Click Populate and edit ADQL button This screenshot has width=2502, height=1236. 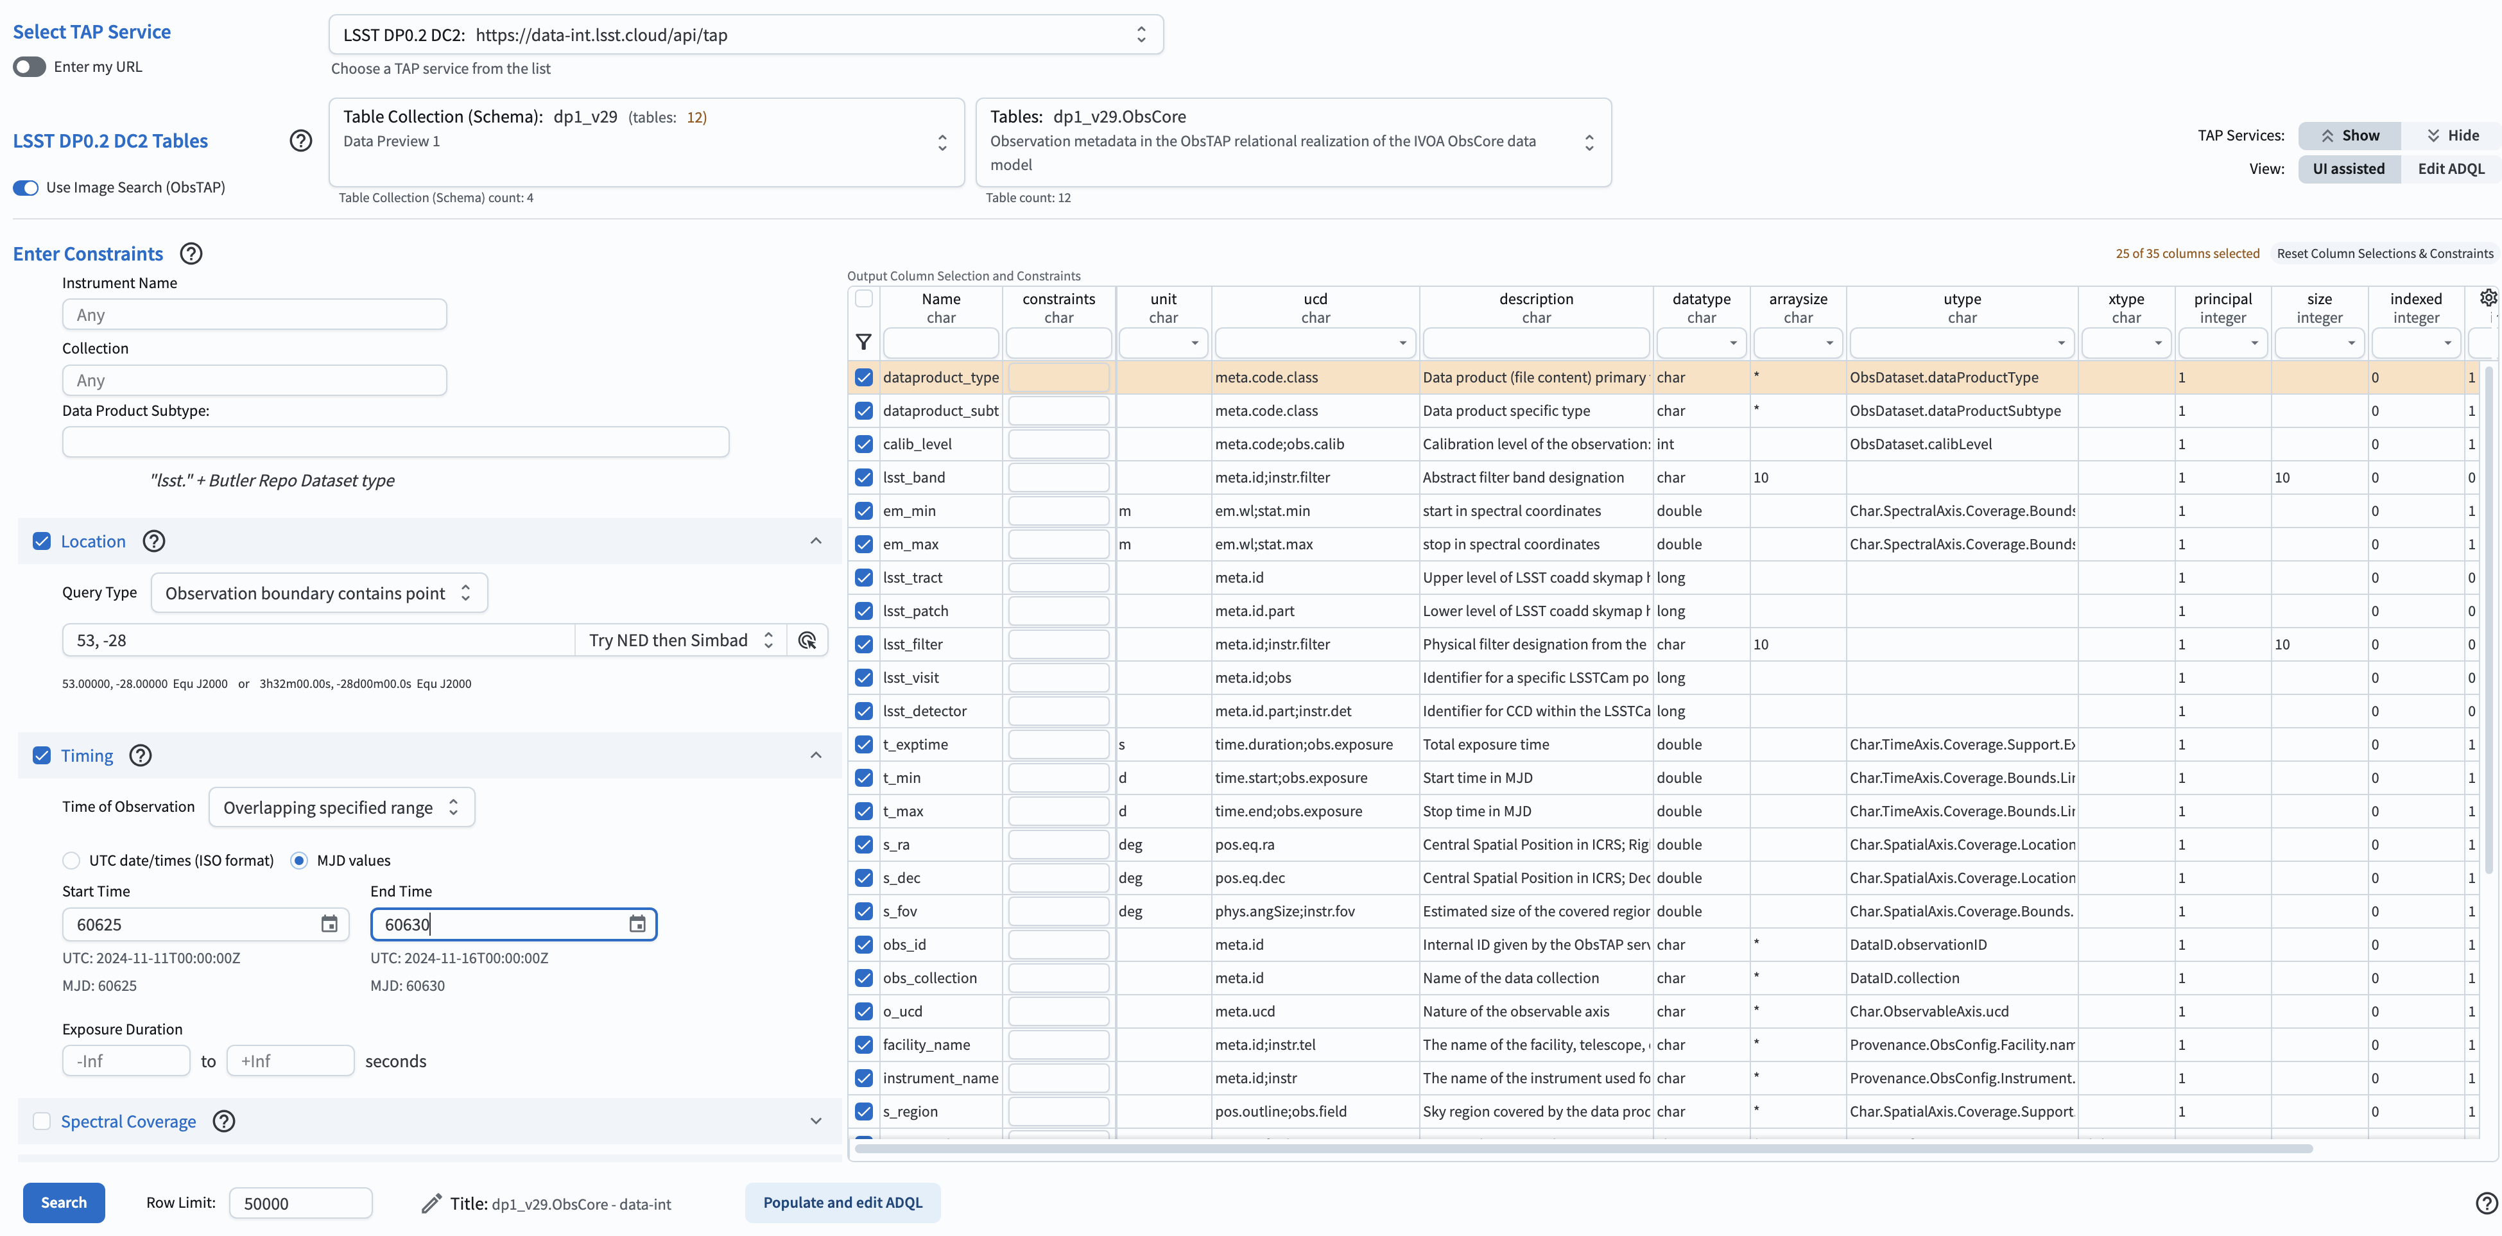842,1202
